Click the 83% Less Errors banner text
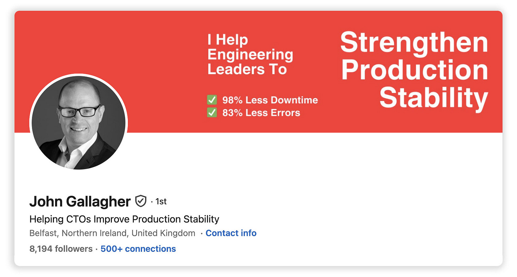The height and width of the screenshot is (277, 517). tap(261, 113)
